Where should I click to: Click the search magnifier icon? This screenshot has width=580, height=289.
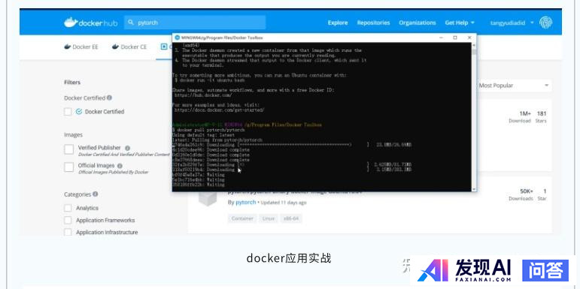tap(131, 23)
